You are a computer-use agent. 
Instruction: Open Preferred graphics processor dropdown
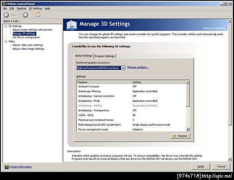(123, 68)
